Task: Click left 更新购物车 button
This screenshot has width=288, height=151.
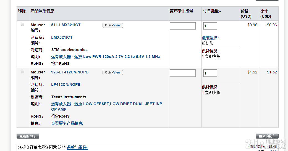Action: coord(28,136)
